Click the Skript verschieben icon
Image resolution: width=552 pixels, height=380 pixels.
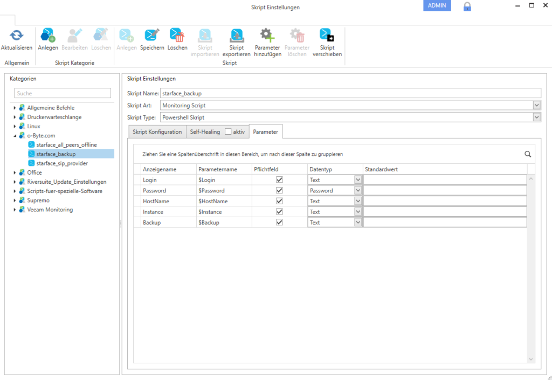327,36
